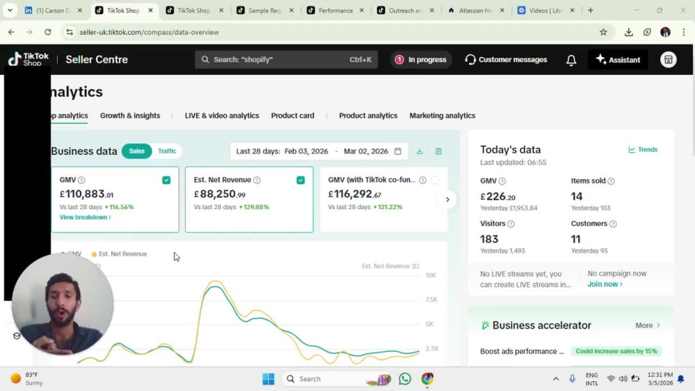Click the Visitors info icon
This screenshot has width=695, height=391.
[x=511, y=224]
